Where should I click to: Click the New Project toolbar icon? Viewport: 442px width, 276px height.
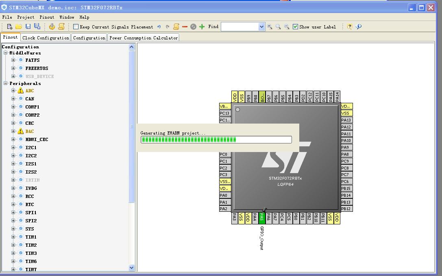point(10,27)
